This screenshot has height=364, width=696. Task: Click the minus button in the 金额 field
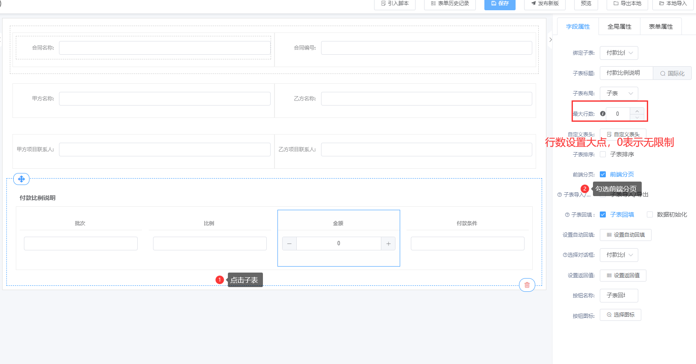[x=289, y=244]
